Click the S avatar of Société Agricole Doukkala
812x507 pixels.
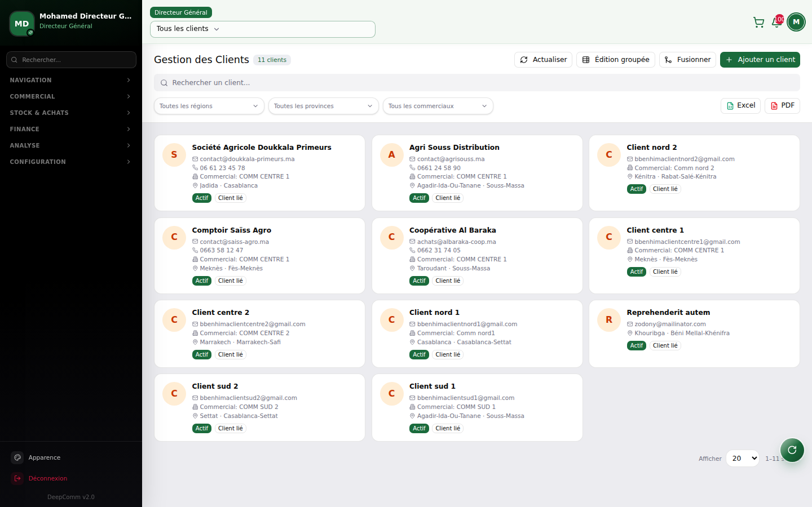[174, 154]
